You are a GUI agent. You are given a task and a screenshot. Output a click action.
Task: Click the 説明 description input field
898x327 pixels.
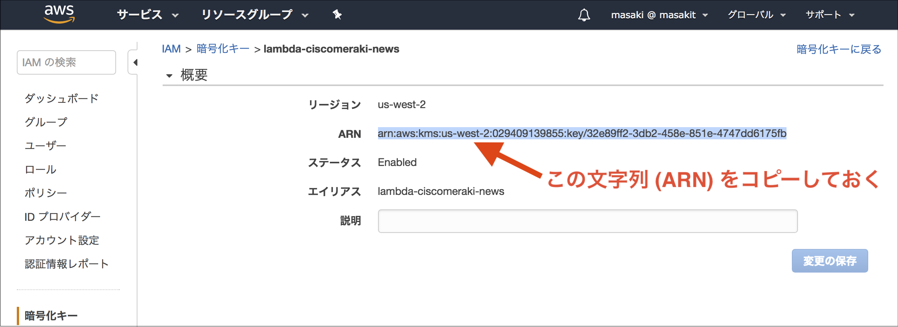[588, 221]
